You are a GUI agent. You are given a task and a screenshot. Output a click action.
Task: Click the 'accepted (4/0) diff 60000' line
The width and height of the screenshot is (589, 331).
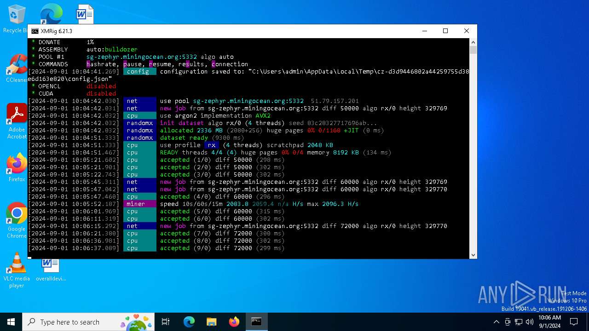222,197
